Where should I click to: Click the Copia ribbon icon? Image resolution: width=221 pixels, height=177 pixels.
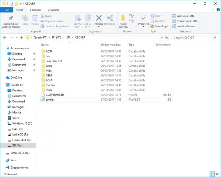tap(25, 20)
